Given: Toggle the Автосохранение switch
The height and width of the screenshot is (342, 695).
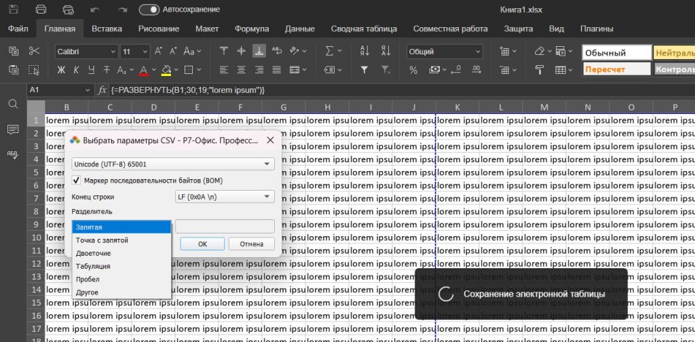Looking at the screenshot, I should click(x=149, y=9).
